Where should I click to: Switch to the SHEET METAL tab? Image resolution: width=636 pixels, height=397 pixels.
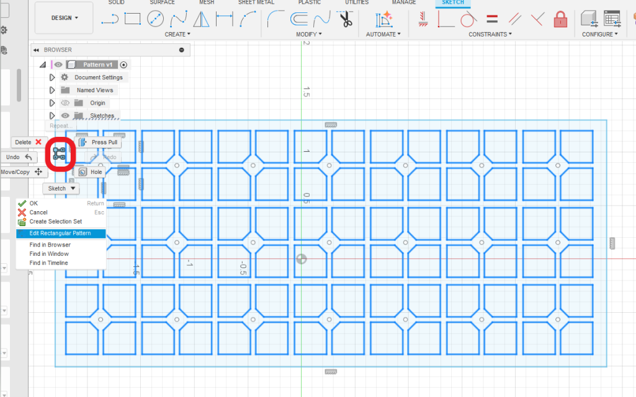pyautogui.click(x=256, y=2)
